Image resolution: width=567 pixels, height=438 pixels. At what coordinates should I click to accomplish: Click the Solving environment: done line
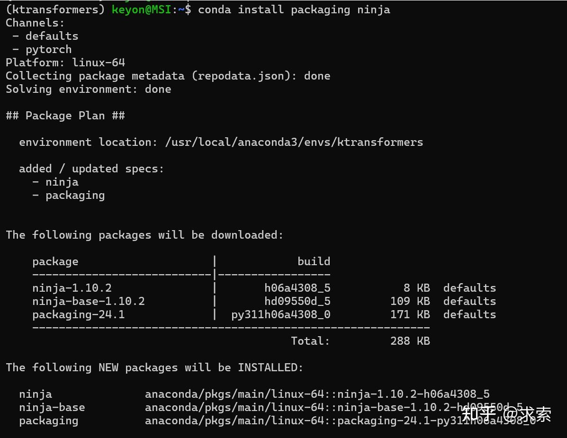click(x=88, y=89)
